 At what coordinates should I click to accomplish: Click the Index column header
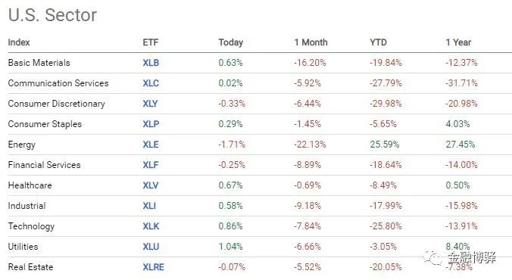click(19, 42)
